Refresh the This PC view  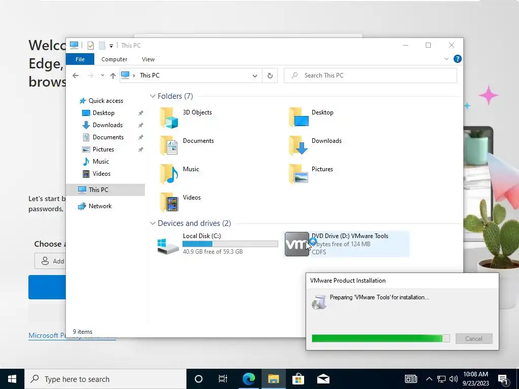click(270, 76)
